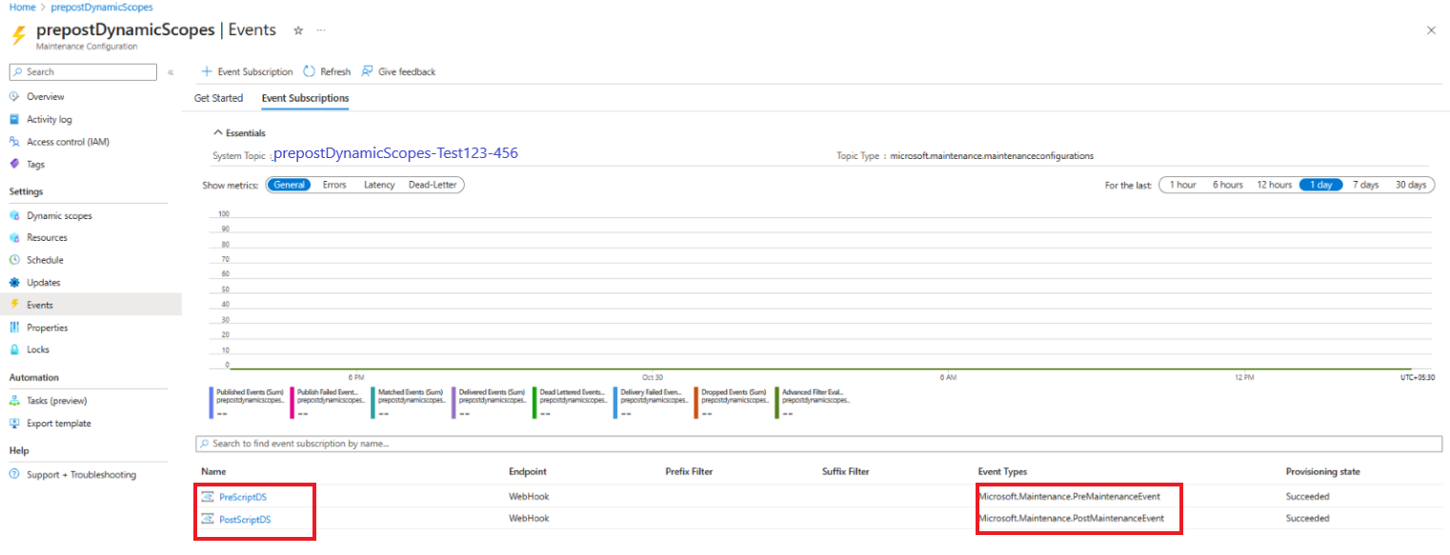Sort by the Name column header
The width and height of the screenshot is (1450, 555).
(213, 471)
